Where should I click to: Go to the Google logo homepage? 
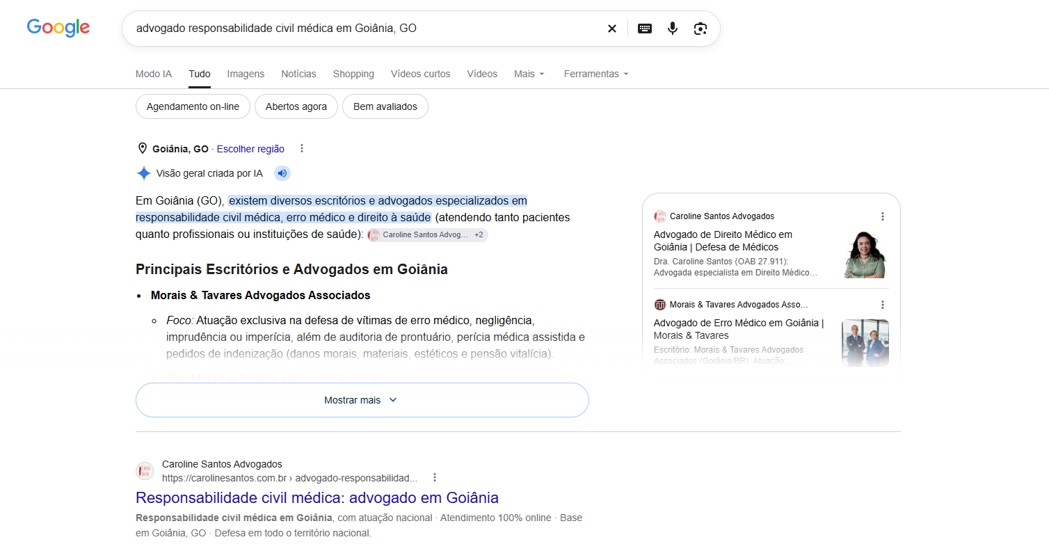(x=58, y=28)
